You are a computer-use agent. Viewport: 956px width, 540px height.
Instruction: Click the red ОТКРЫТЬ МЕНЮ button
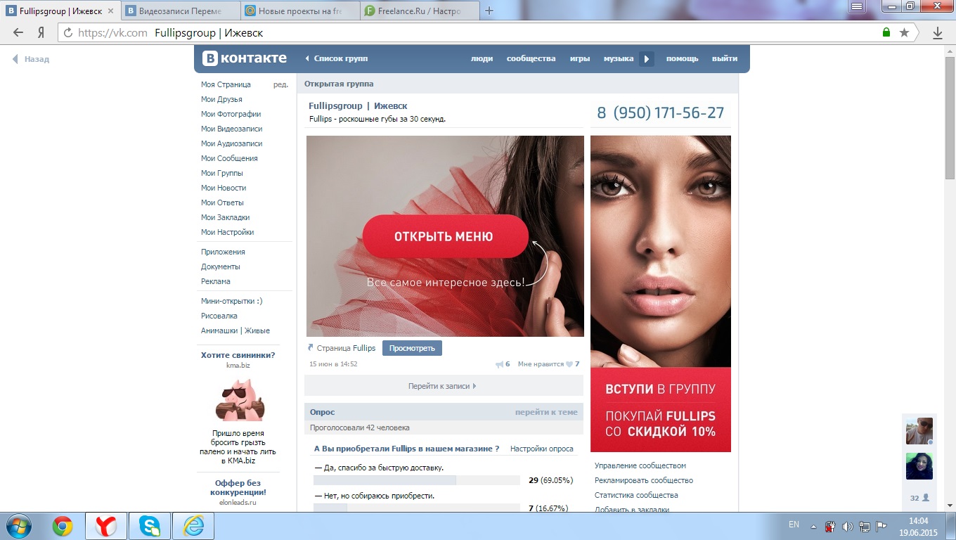tap(445, 236)
